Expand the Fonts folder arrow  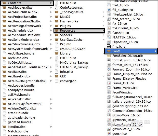pyautogui.click(x=156, y=51)
